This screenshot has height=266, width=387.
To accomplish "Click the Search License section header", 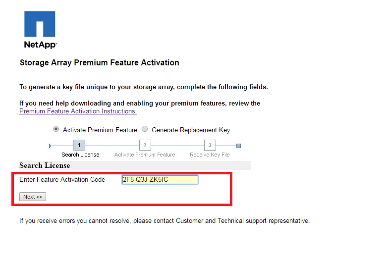I will [45, 165].
